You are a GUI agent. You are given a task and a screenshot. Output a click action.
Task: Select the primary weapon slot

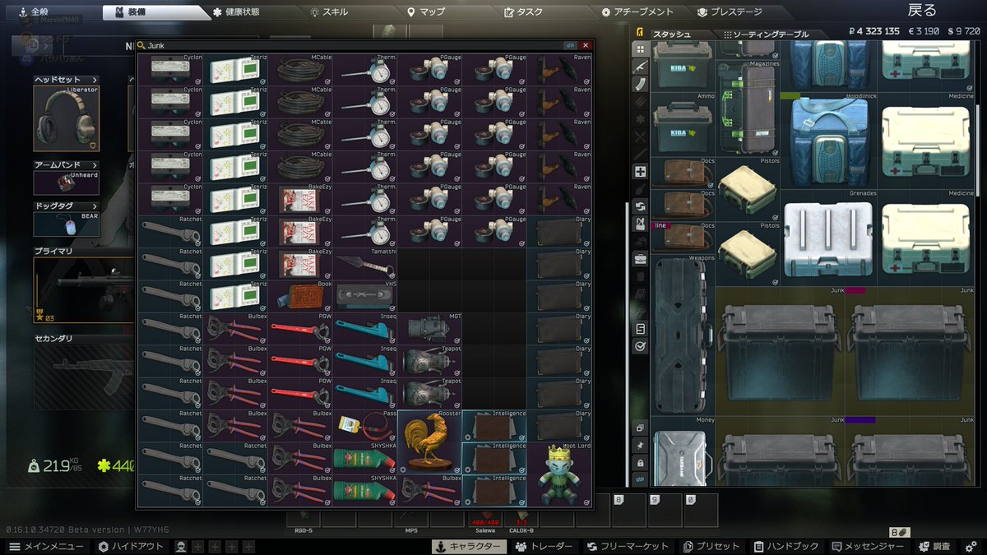pos(84,290)
